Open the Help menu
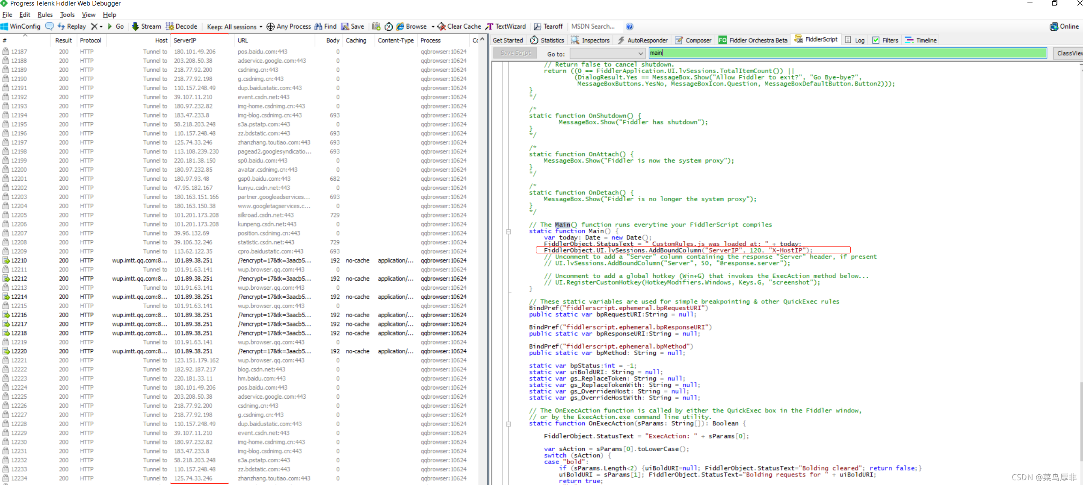Viewport: 1083px width, 485px height. pos(109,15)
